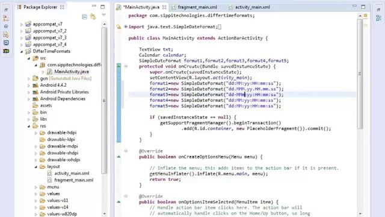
Task: Select the drawable-xhdpi folder
Action: (x=63, y=153)
